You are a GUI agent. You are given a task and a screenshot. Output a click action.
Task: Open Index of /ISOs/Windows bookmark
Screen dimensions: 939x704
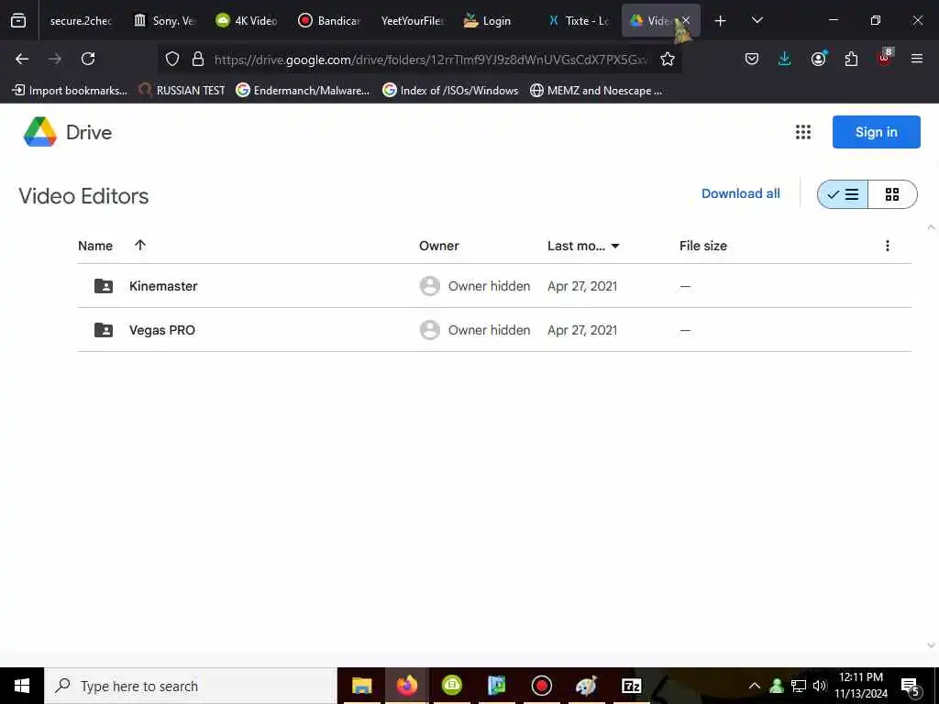pos(450,91)
